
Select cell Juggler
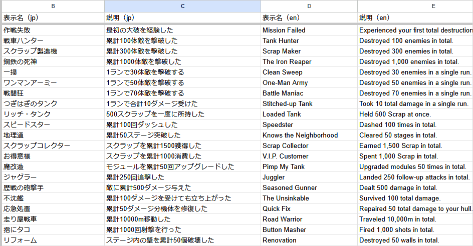click(309, 177)
